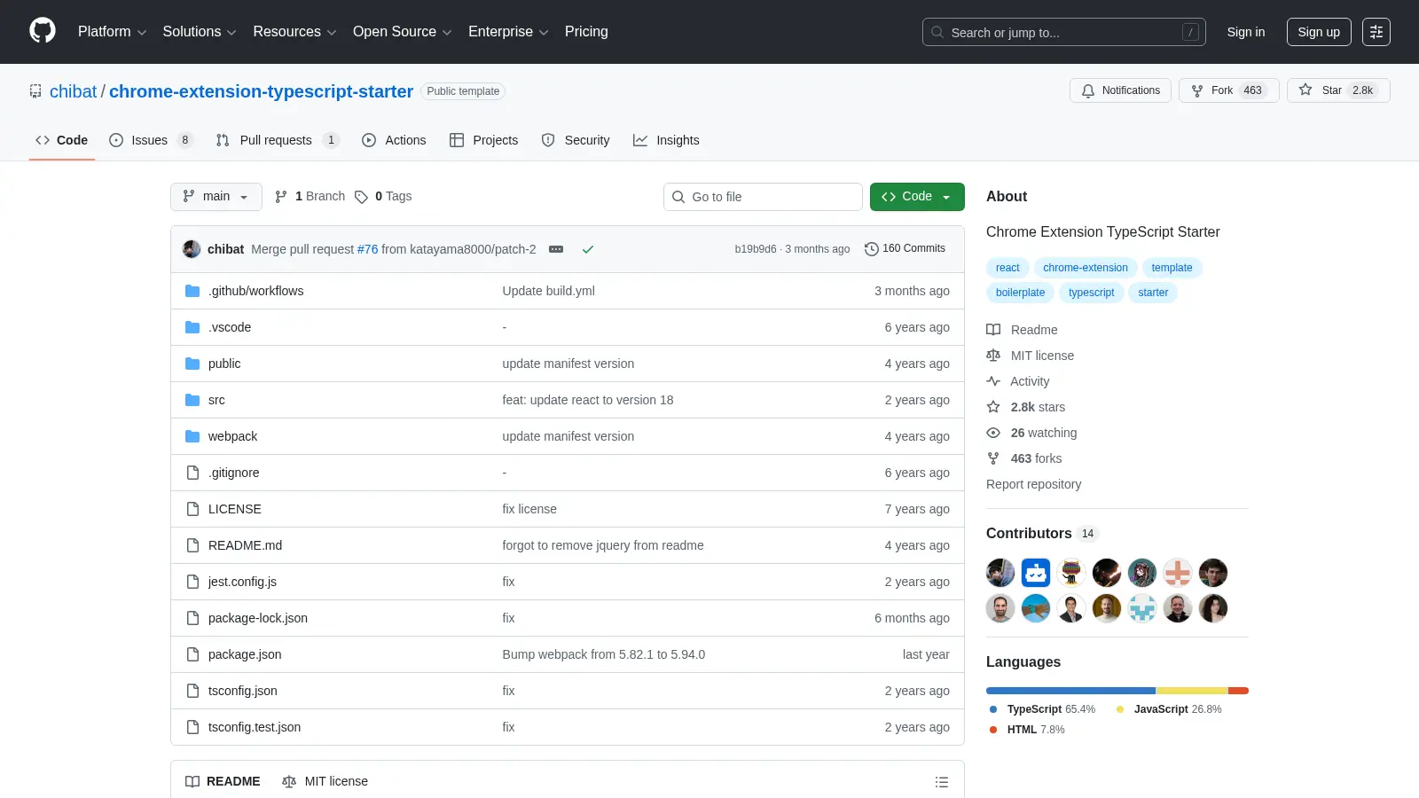Switch to the MIT license tab in README
This screenshot has width=1419, height=798.
pyautogui.click(x=325, y=781)
